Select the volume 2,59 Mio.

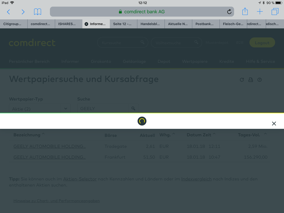point(258,146)
